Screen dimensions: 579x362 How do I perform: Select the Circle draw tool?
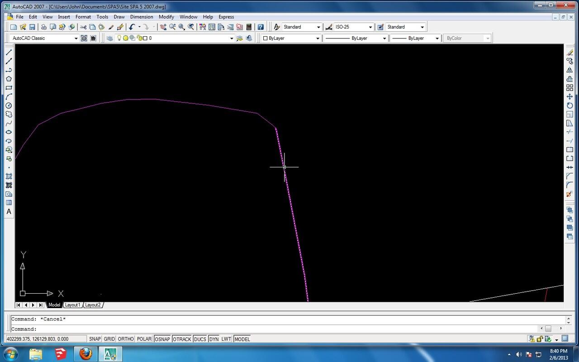pos(9,105)
